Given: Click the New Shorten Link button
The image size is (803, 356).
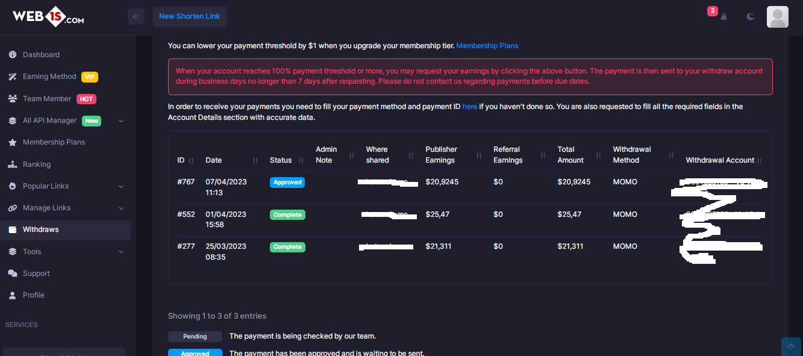Looking at the screenshot, I should (x=190, y=16).
